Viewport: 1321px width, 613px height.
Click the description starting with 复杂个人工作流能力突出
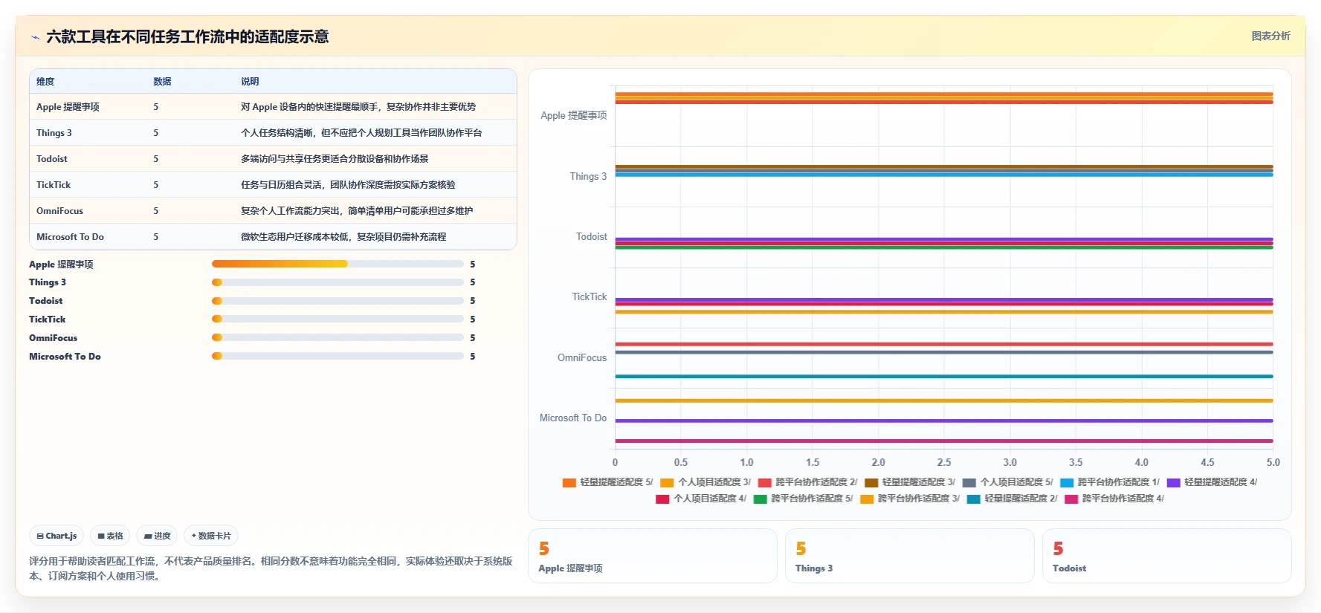(x=357, y=211)
